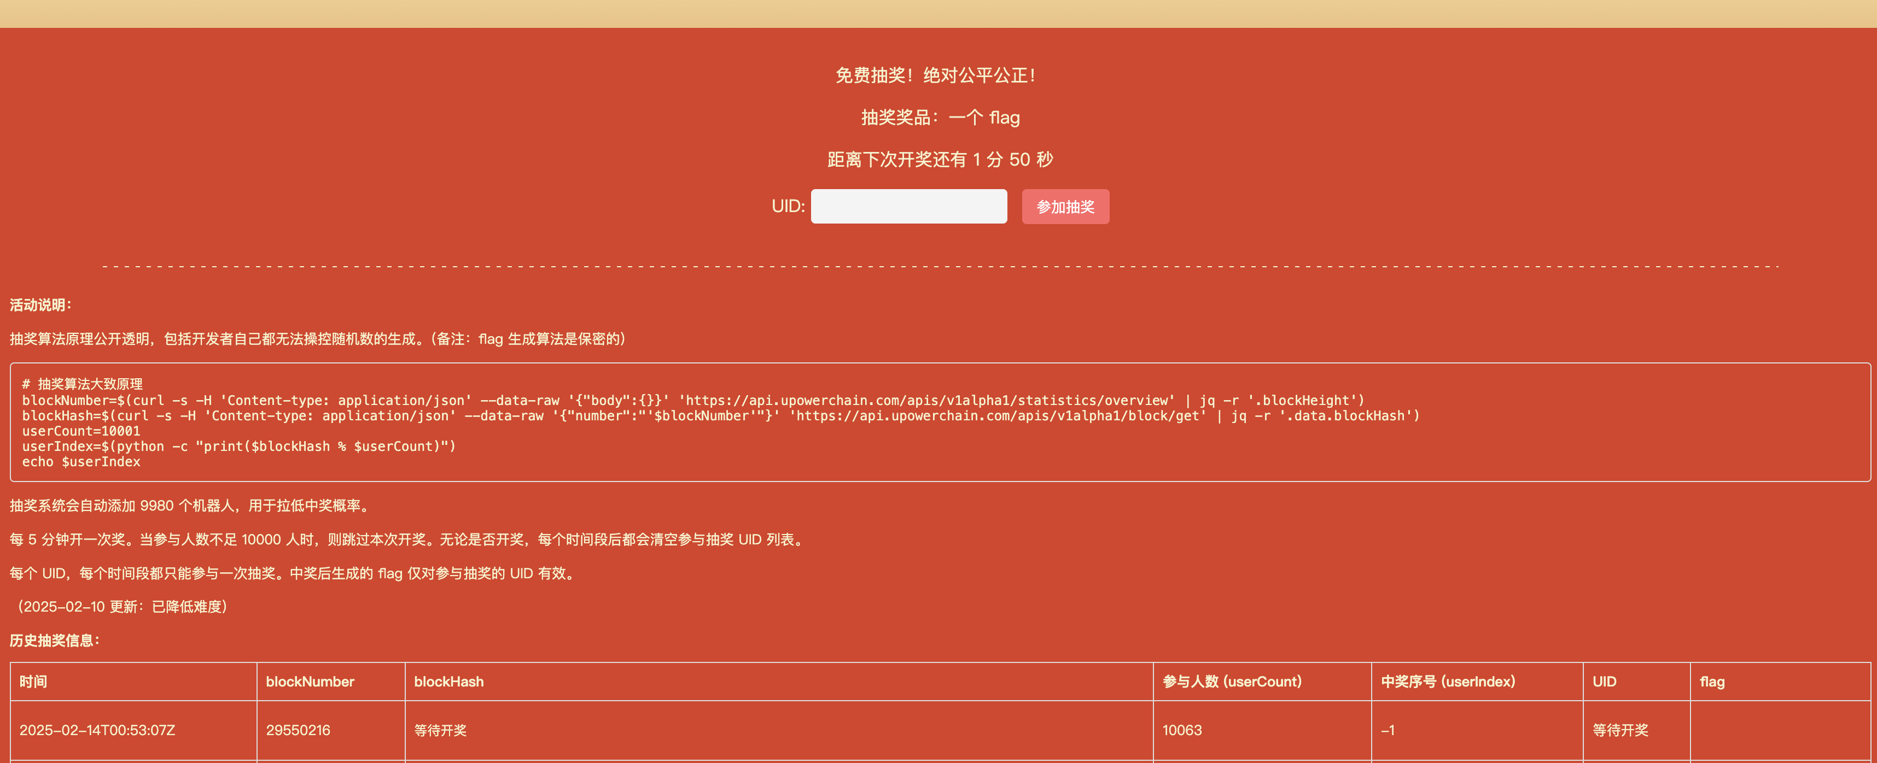1877x763 pixels.
Task: Click the userCount=10001 code line
Action: 81,431
